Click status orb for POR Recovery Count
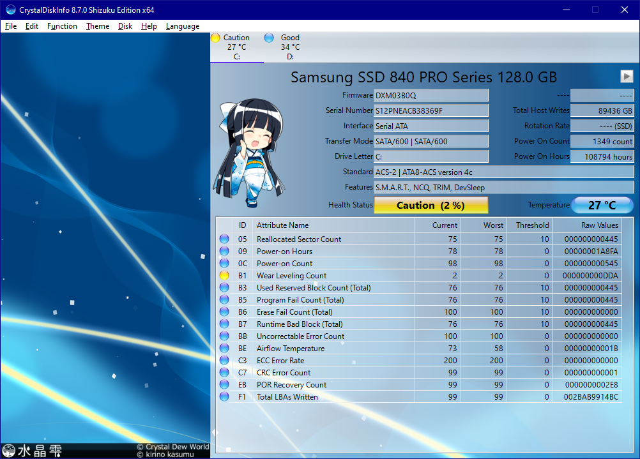 [224, 384]
